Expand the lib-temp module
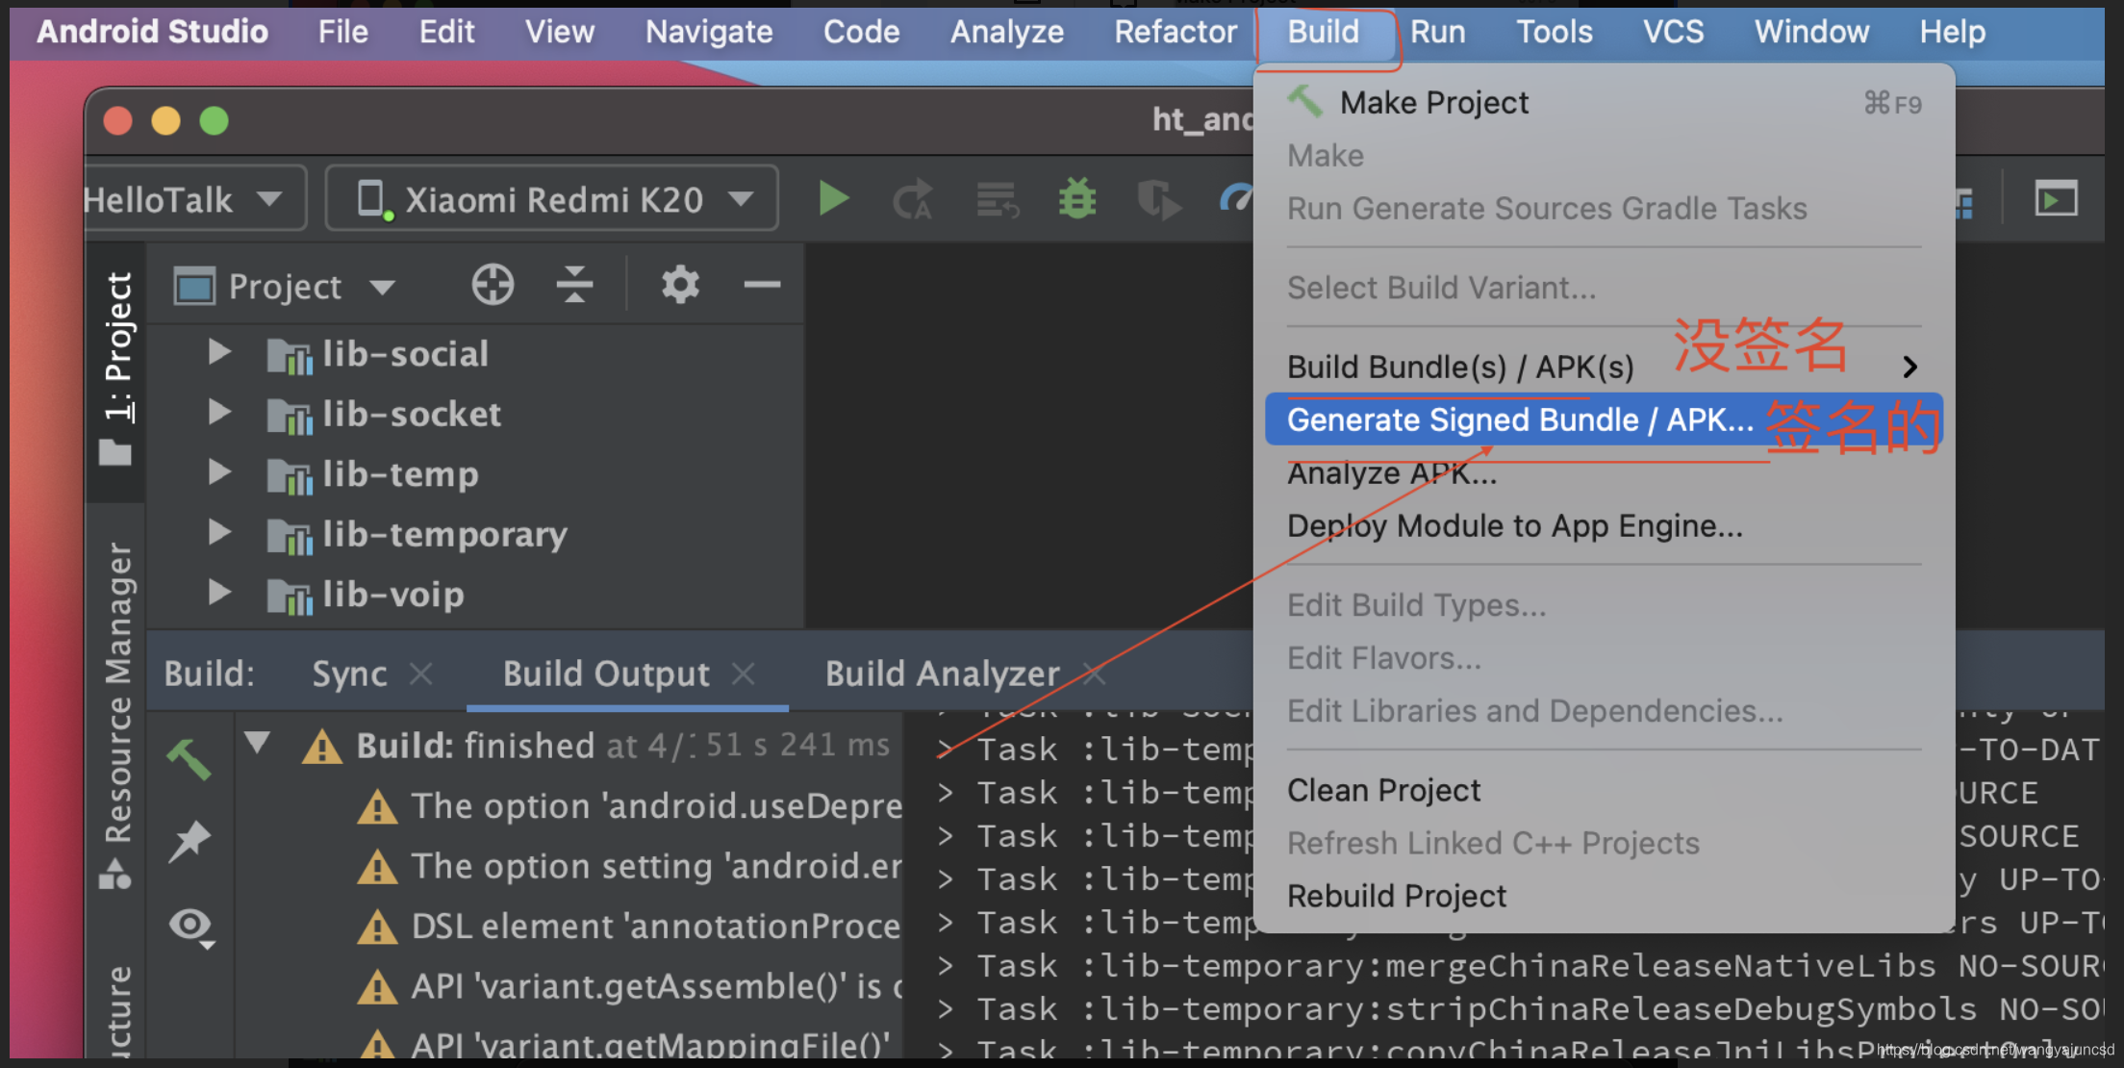The image size is (2124, 1068). point(219,472)
